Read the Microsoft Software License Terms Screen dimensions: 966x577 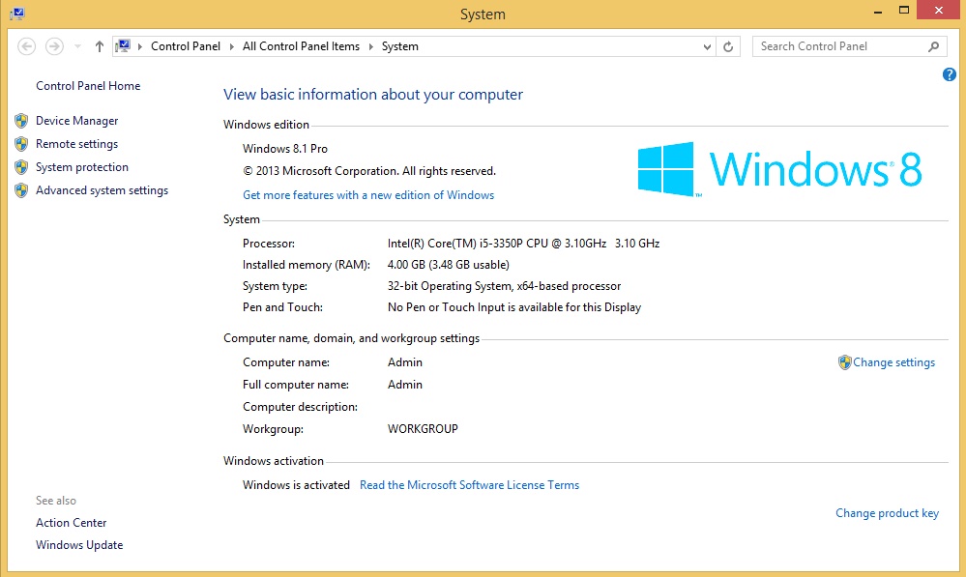(x=469, y=485)
